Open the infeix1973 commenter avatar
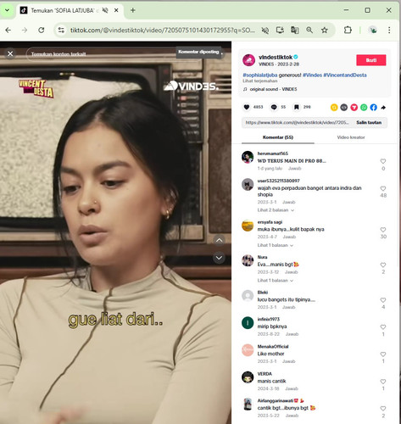The height and width of the screenshot is (424, 401). coord(248,323)
